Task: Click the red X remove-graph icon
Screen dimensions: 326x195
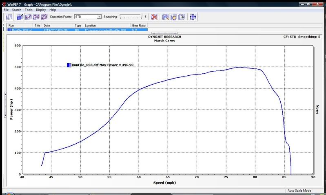Action: click(x=154, y=17)
